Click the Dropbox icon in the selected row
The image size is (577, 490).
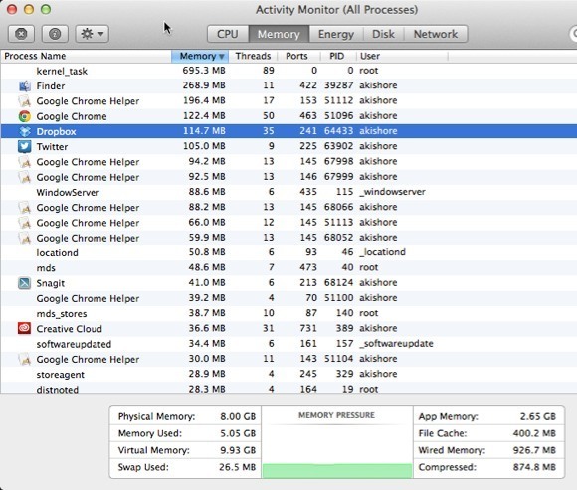tap(24, 131)
